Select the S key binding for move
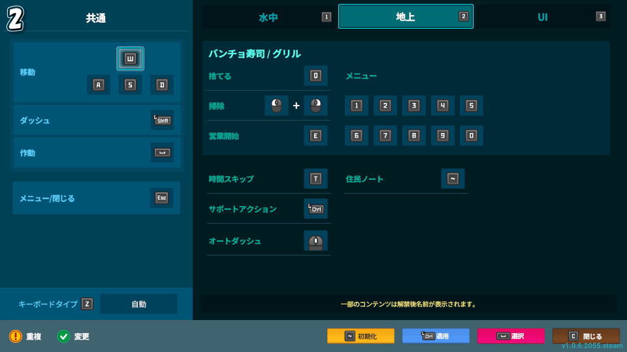 click(130, 85)
